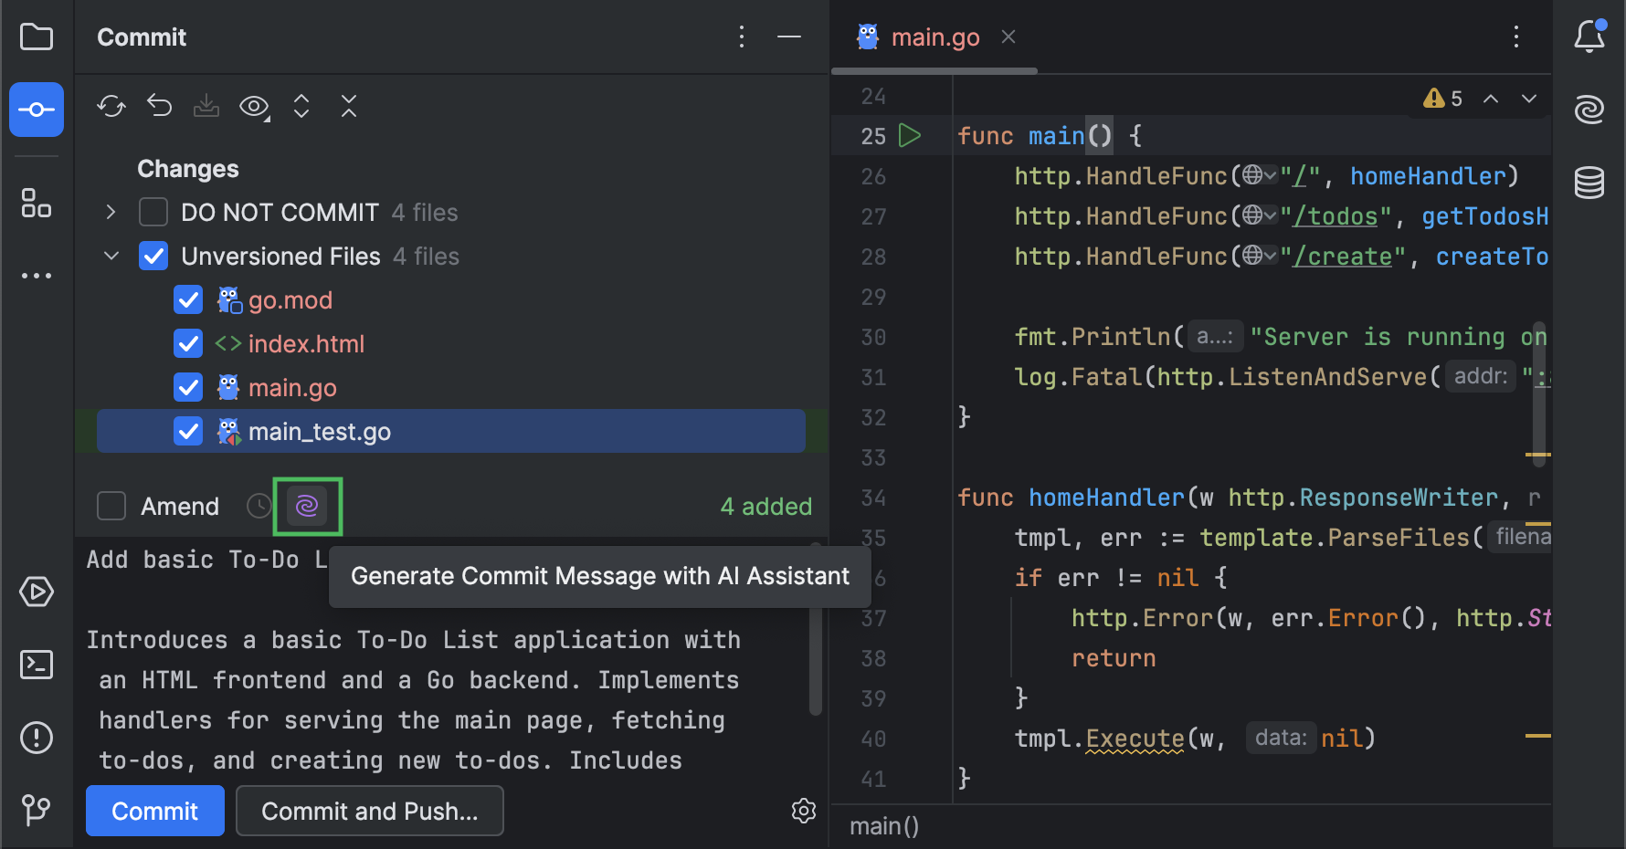
Task: Enable the Amend checkbox
Action: click(x=111, y=506)
